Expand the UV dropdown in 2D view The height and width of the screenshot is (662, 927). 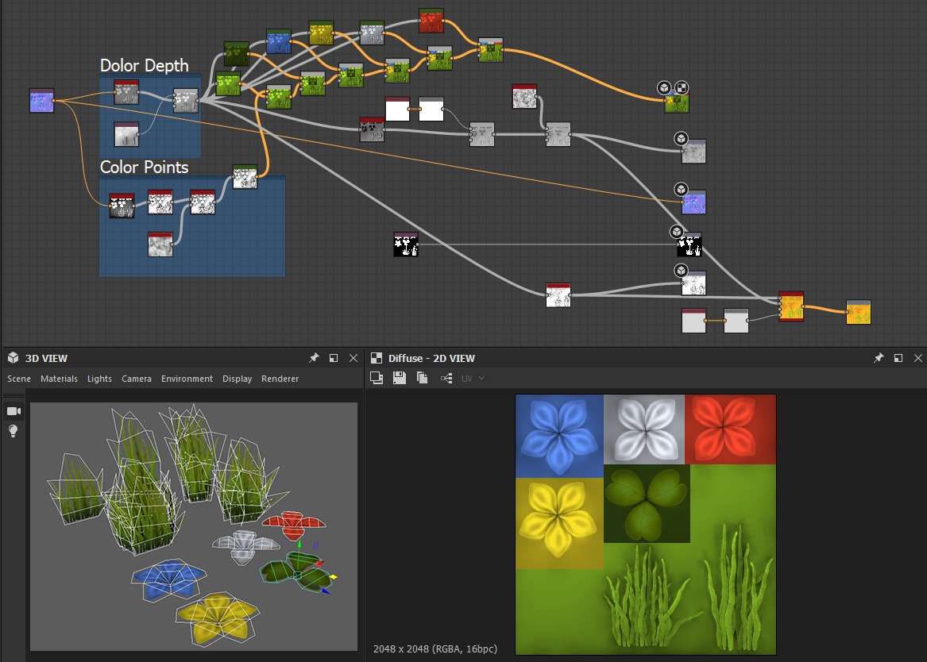click(x=473, y=379)
